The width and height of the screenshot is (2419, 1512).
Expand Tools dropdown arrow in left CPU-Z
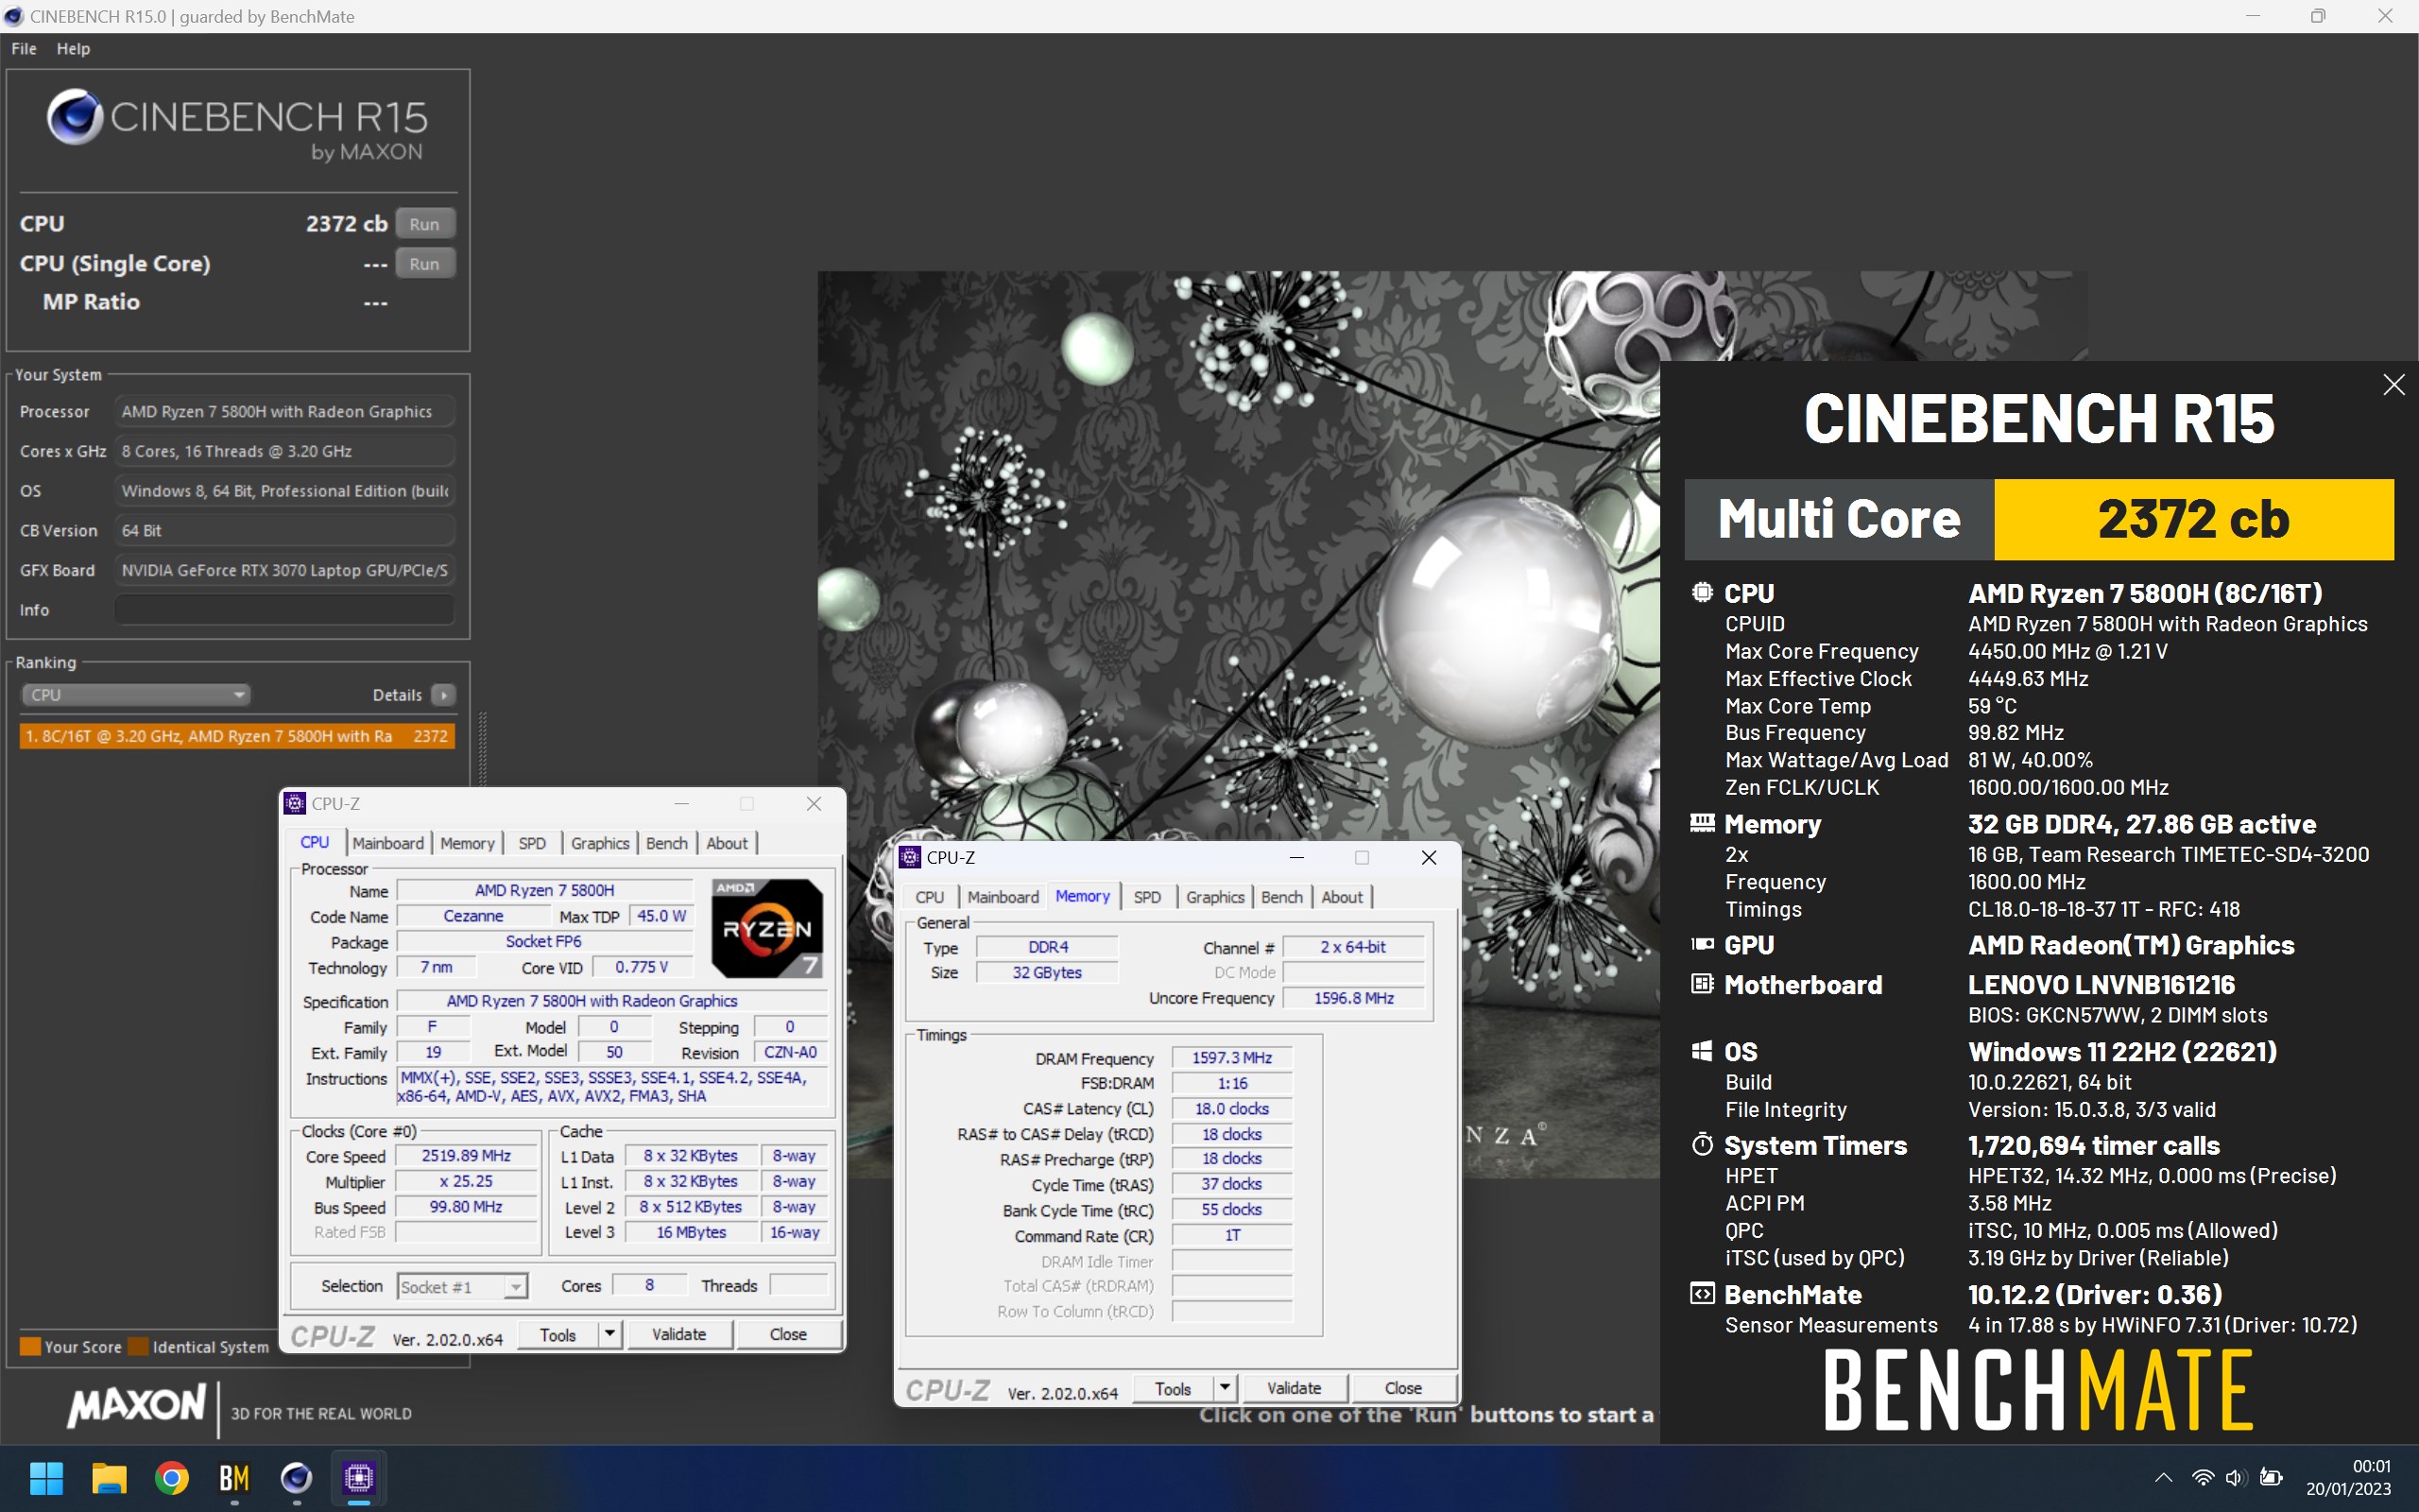click(609, 1335)
